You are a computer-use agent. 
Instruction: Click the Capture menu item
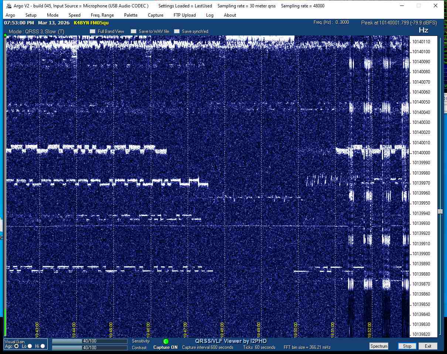[x=156, y=15]
